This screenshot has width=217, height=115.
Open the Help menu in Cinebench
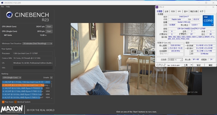click(x=8, y=7)
